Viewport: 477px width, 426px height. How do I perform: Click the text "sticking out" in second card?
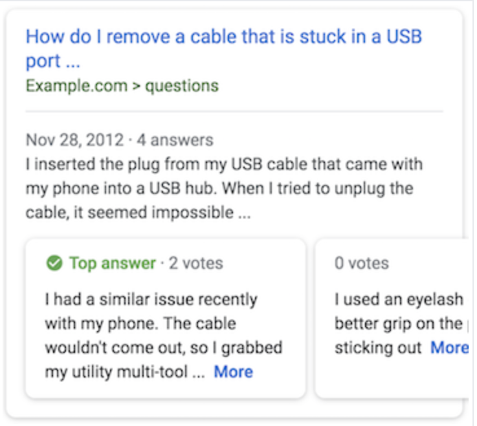[378, 347]
